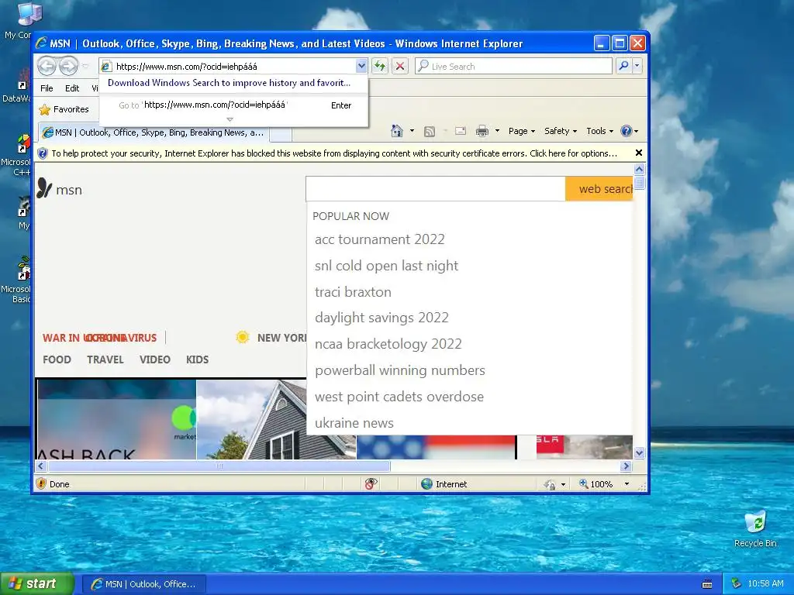The height and width of the screenshot is (595, 794).
Task: Dismiss the security information bar
Action: (x=639, y=153)
